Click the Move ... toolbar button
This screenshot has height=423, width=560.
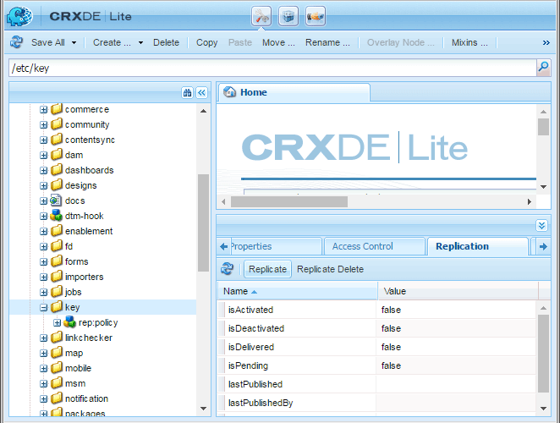point(278,42)
